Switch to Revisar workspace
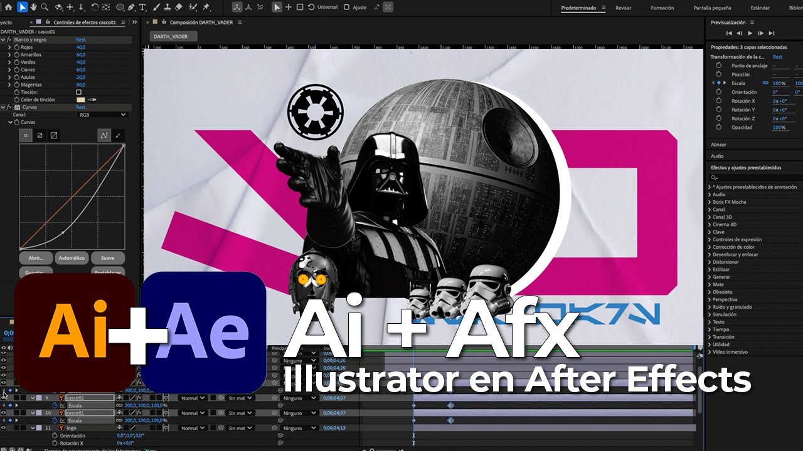 pos(624,8)
